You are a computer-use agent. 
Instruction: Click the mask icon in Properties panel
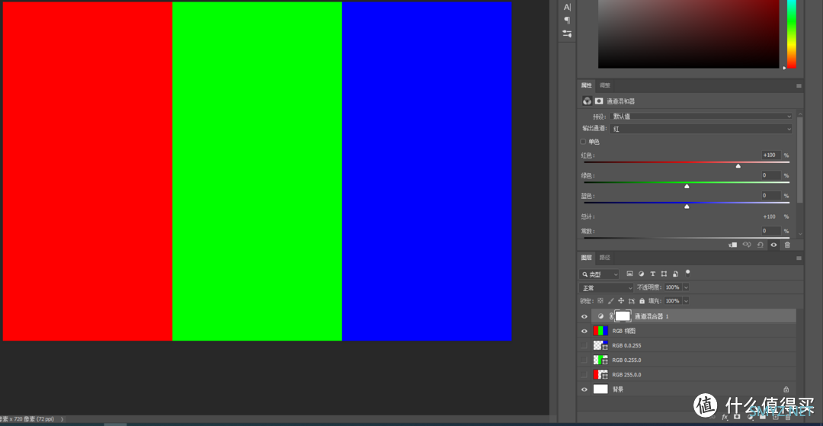pyautogui.click(x=599, y=101)
